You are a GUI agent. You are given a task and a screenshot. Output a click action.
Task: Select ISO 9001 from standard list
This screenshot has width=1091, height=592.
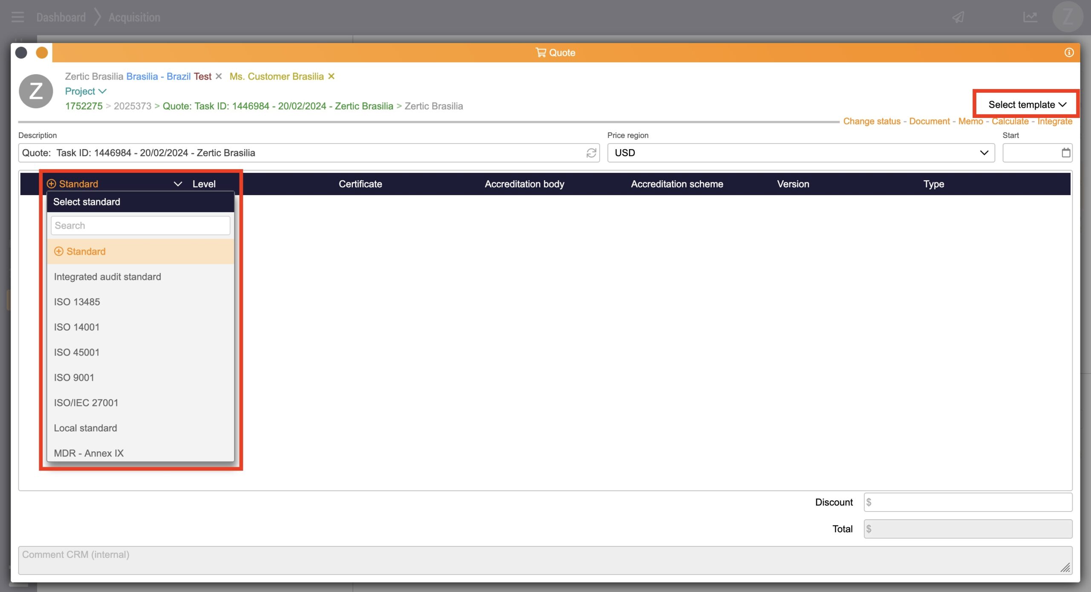[x=74, y=377]
